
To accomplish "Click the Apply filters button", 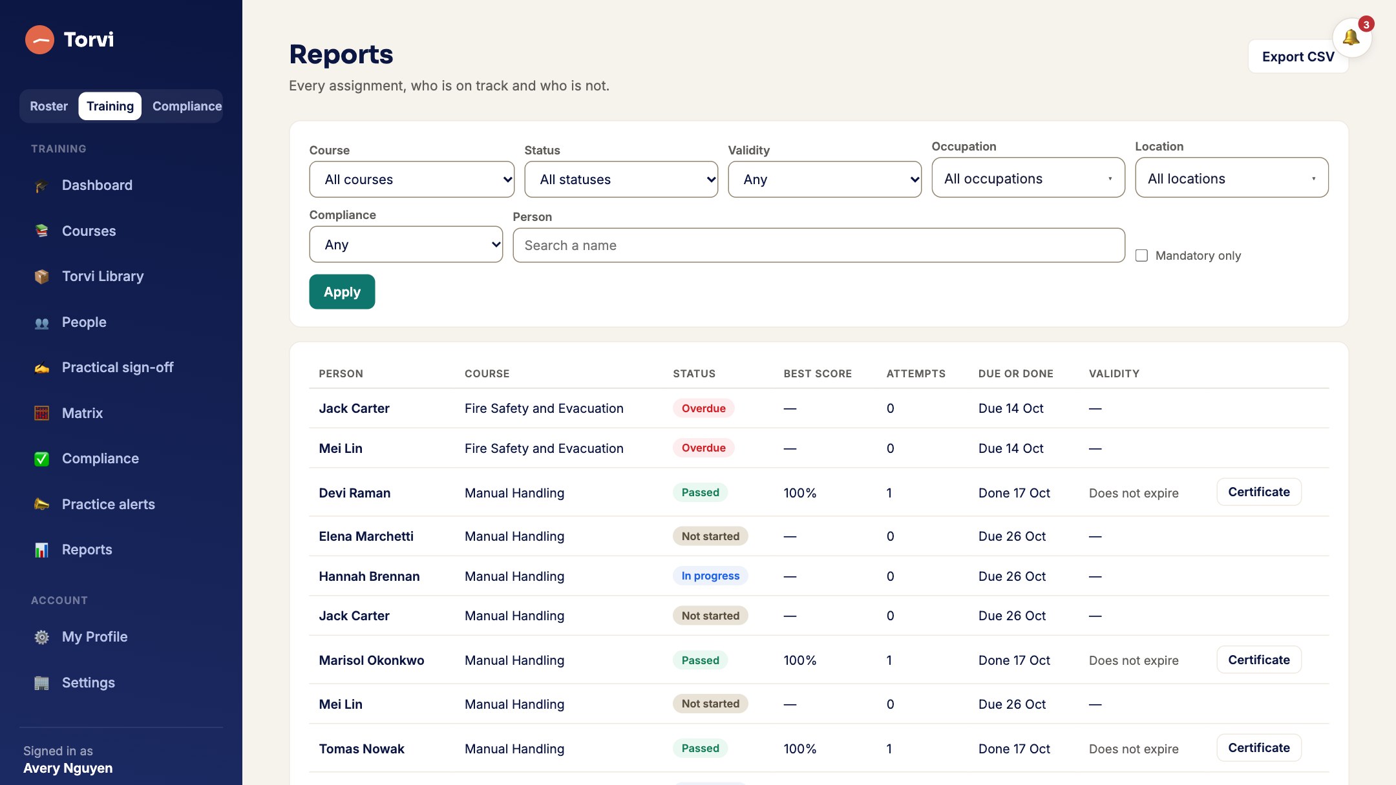I will (342, 291).
